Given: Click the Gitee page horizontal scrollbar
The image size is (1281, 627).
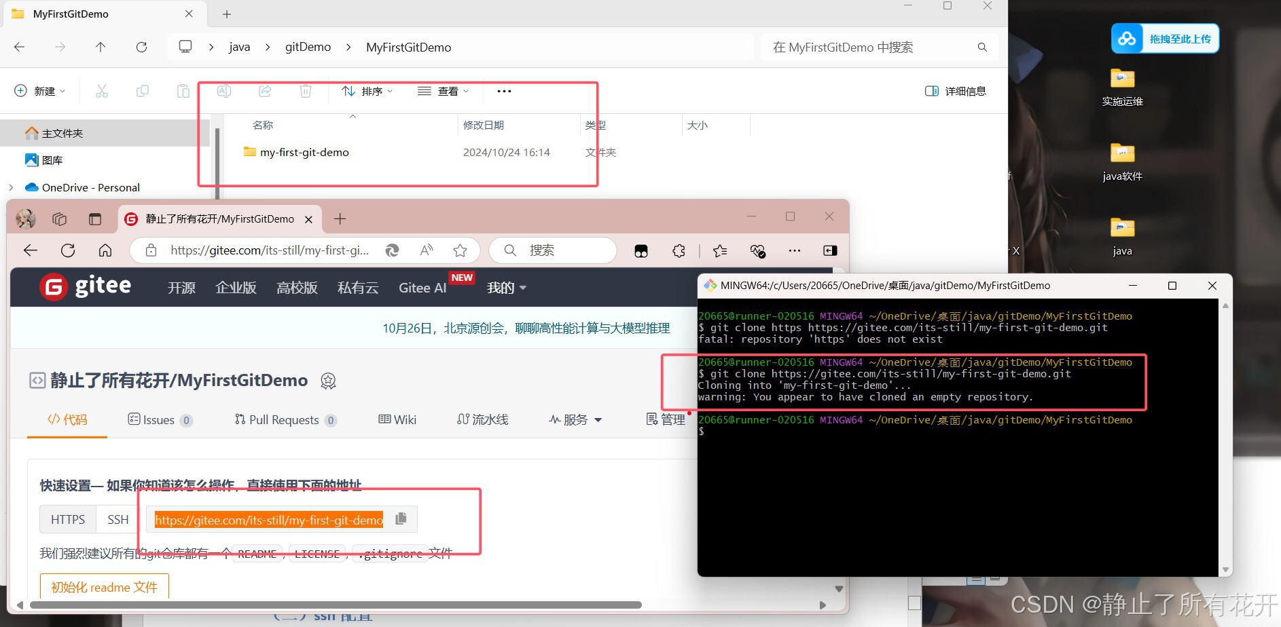Looking at the screenshot, I should click(x=336, y=605).
